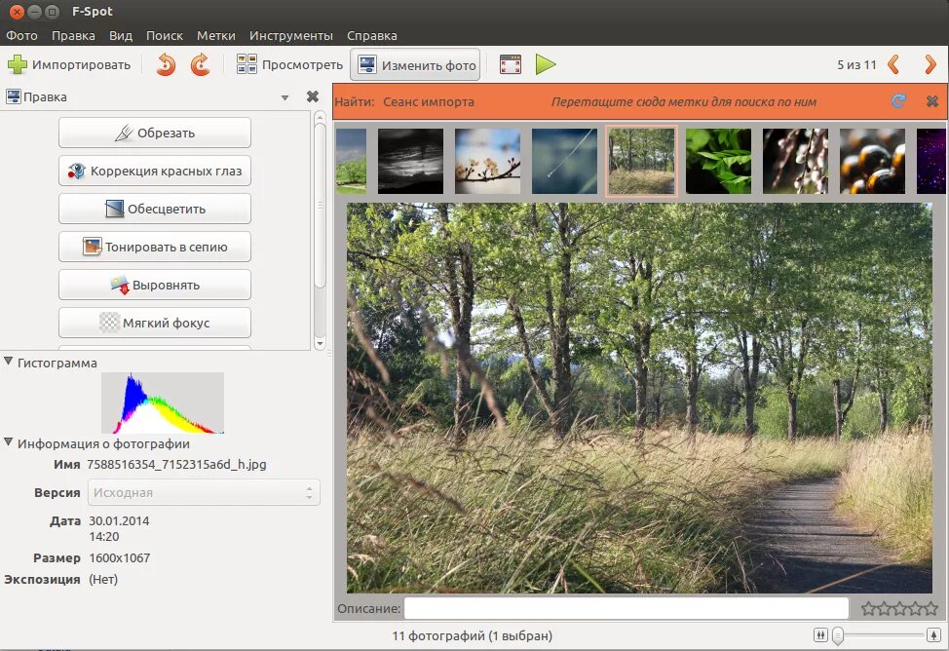Set rating to three stars

[899, 608]
